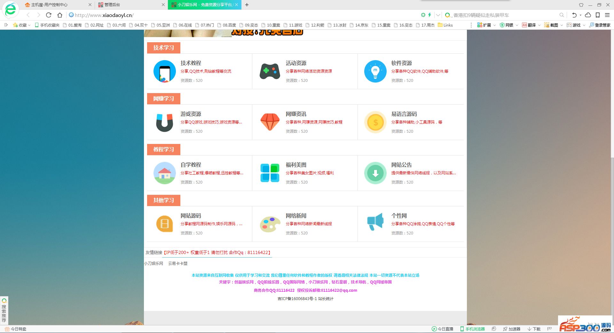Screen dimensions: 614x333
Task: Open the 网站公告 category link
Action: (402, 165)
